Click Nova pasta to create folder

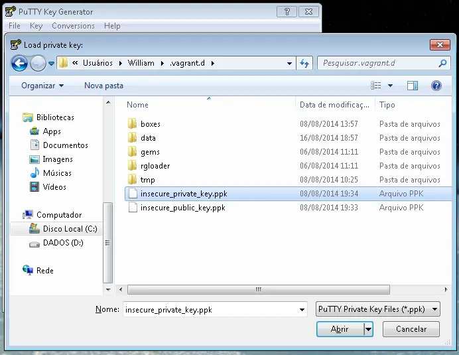(103, 86)
